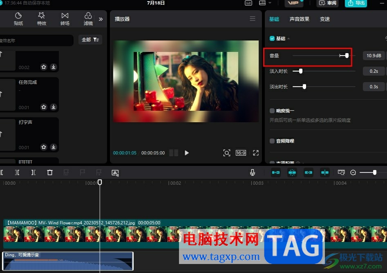Switch to the 声音效果 tab

300,19
